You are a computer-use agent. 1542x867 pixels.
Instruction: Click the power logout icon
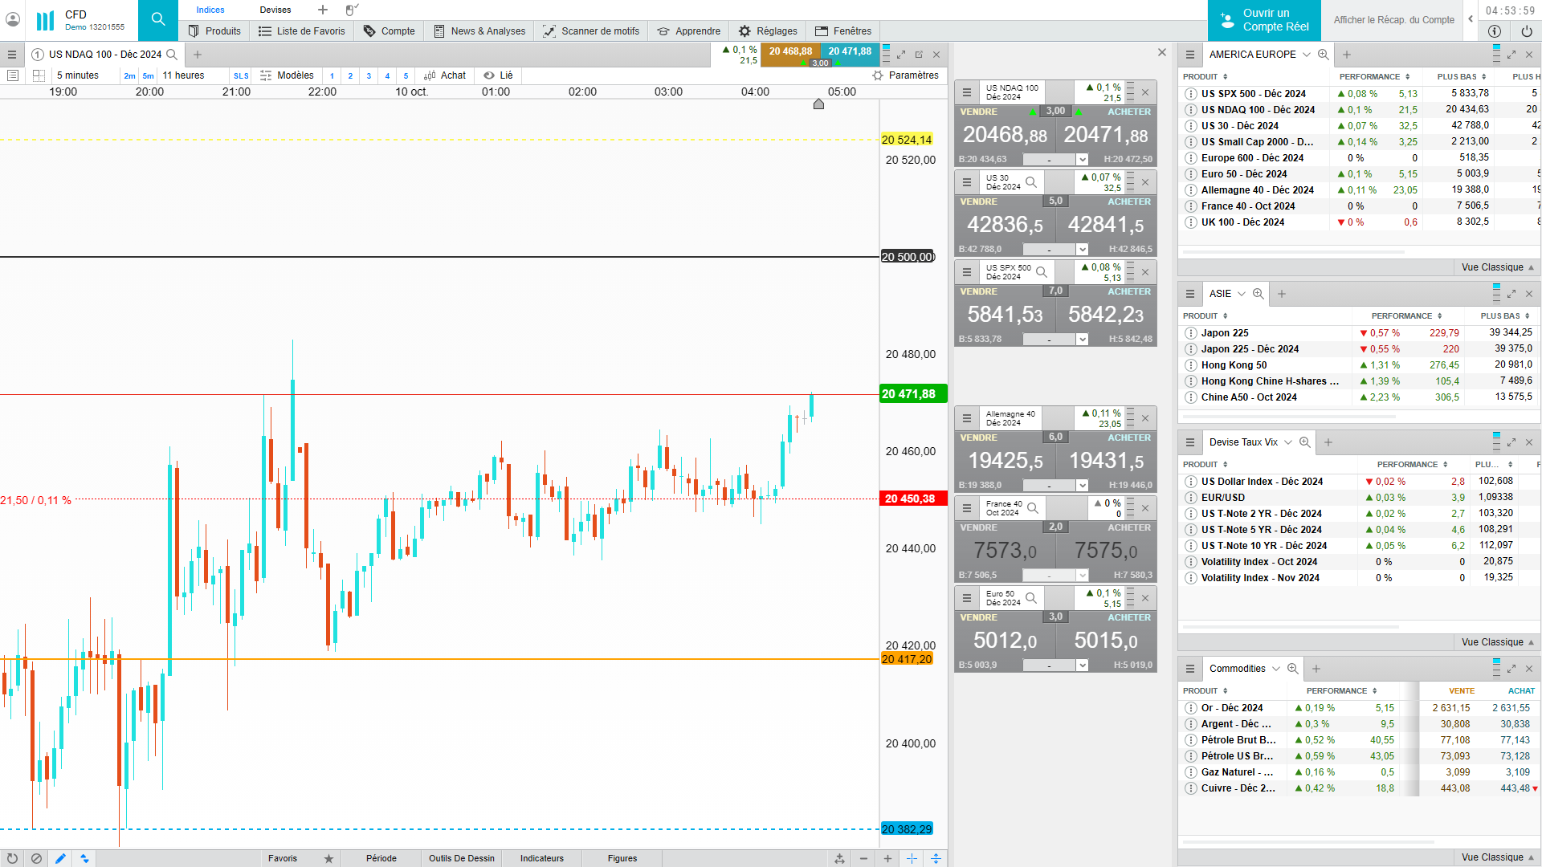[1526, 31]
